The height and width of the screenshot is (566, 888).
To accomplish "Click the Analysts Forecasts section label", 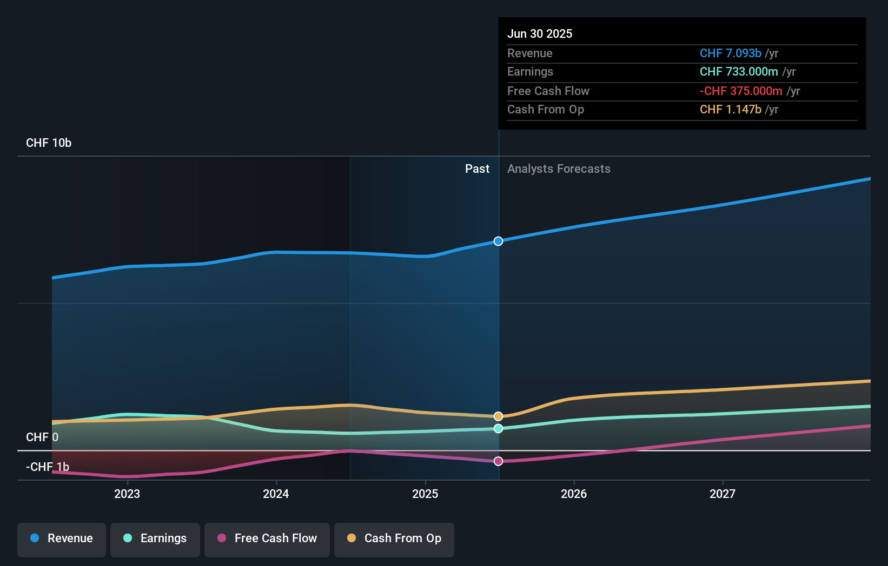I will click(x=559, y=169).
